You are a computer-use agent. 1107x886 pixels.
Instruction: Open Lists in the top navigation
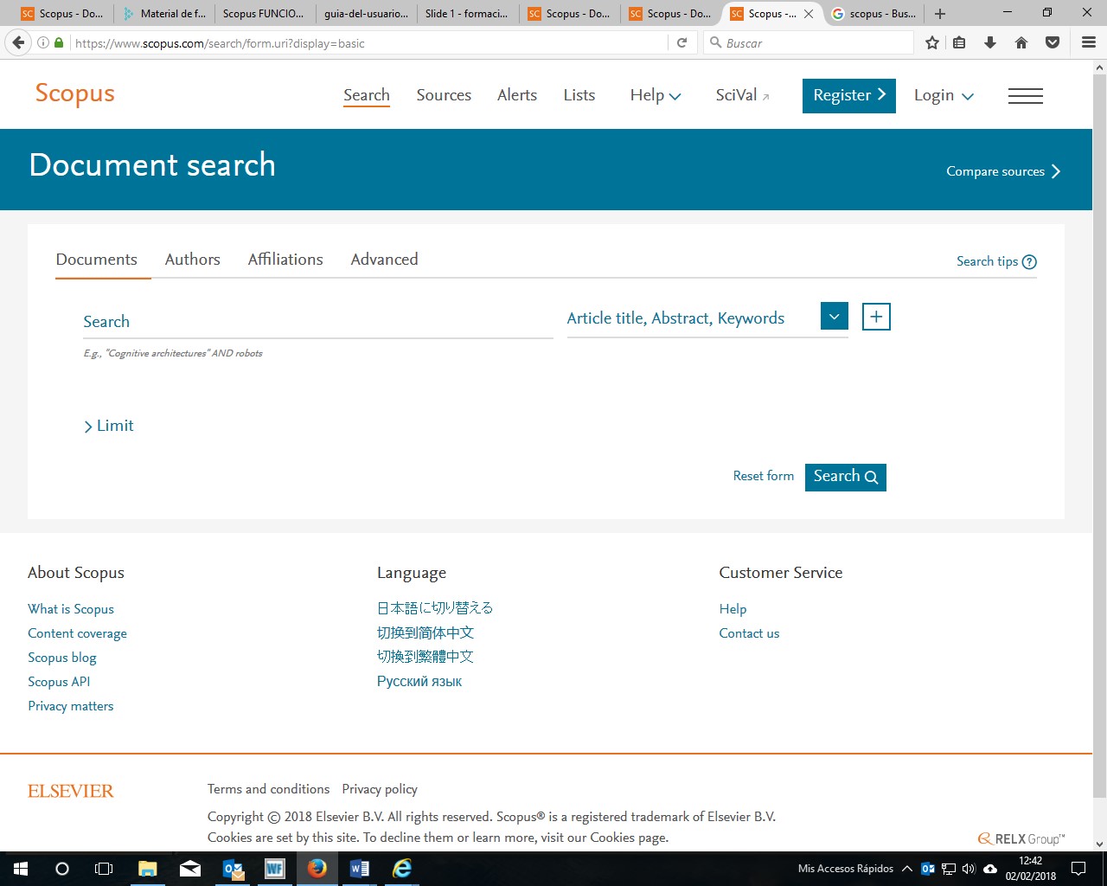tap(579, 95)
